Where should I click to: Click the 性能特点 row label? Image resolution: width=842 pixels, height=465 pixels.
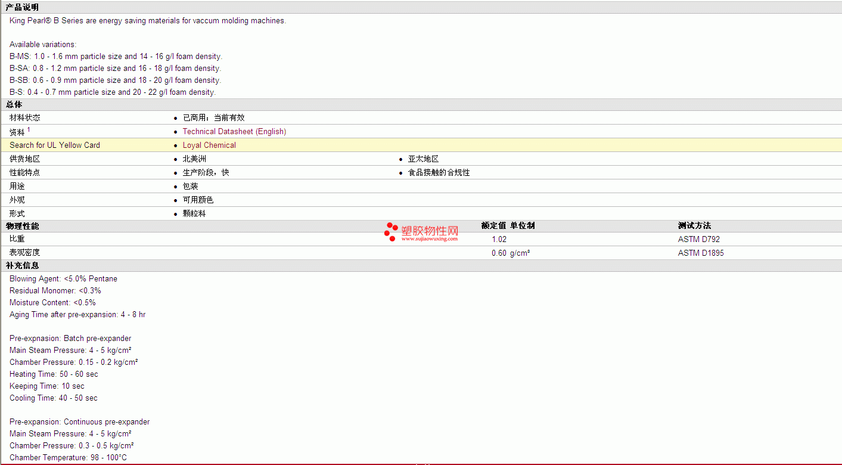click(25, 172)
